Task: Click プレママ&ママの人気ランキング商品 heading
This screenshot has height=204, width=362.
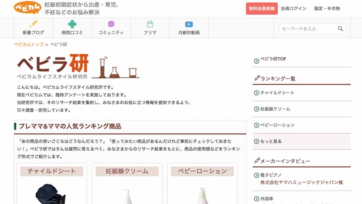Action: click(70, 126)
